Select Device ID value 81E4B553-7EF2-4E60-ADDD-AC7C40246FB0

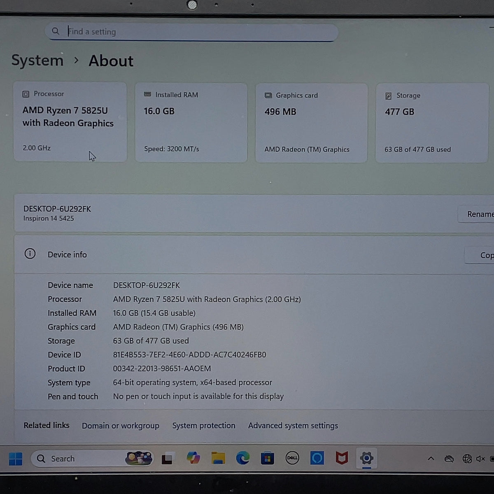point(189,354)
